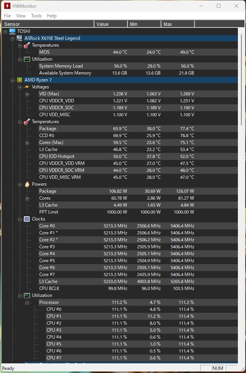246x373 pixels.
Task: Click the Value column header
Action: point(111,24)
